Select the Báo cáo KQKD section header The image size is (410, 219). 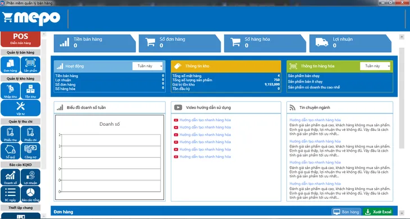coord(20,165)
